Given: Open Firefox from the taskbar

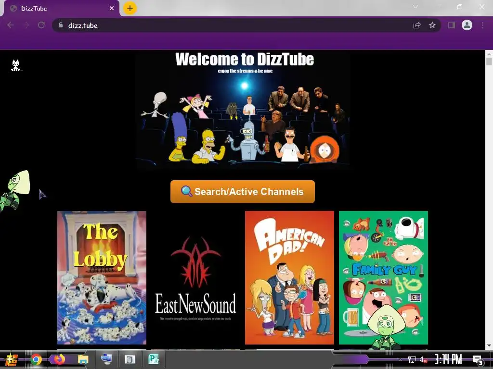Looking at the screenshot, I should (59, 359).
